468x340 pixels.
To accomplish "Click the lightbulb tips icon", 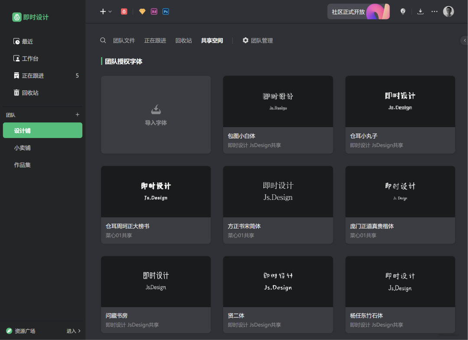I will click(403, 12).
